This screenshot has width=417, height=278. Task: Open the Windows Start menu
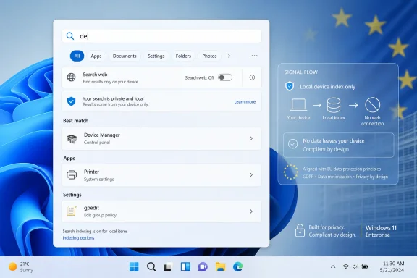(134, 266)
